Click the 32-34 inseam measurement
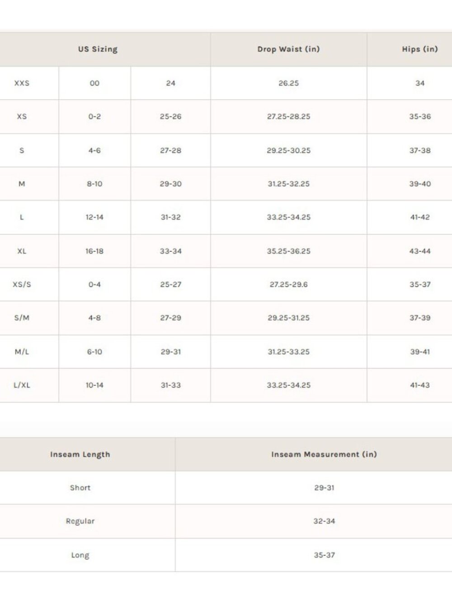This screenshot has width=452, height=602. click(x=324, y=521)
